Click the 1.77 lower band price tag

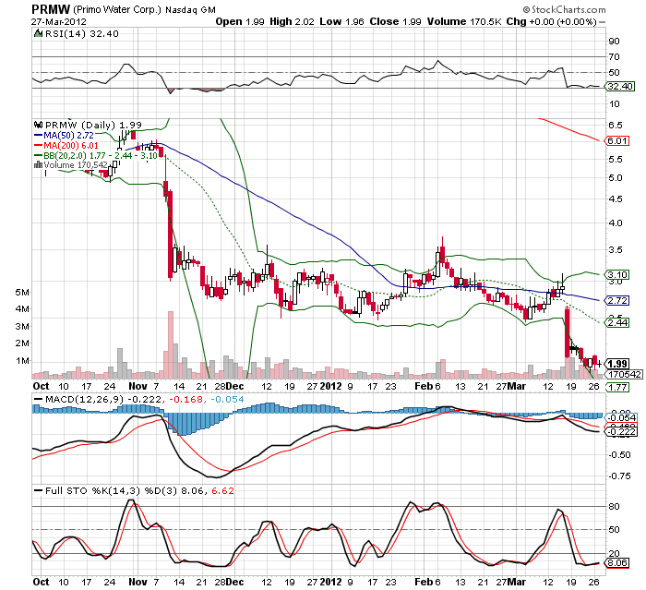(617, 387)
